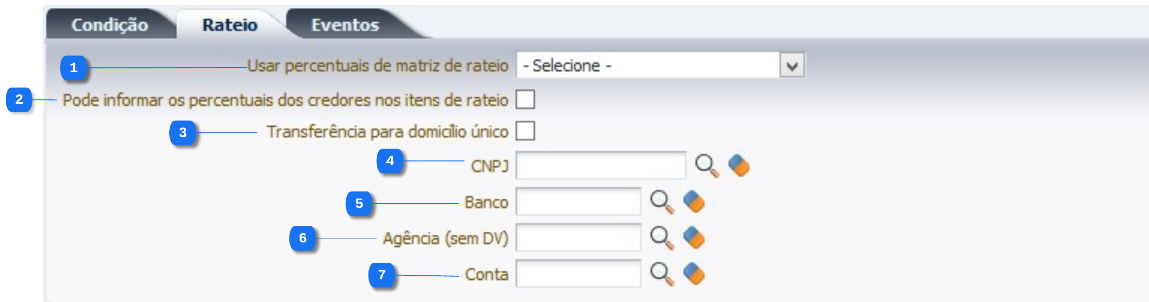This screenshot has height=302, width=1149.
Task: Enable Pode informar os percentuais checkbox
Action: click(525, 99)
